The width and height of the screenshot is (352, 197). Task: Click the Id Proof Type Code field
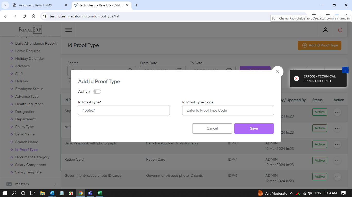tap(228, 110)
